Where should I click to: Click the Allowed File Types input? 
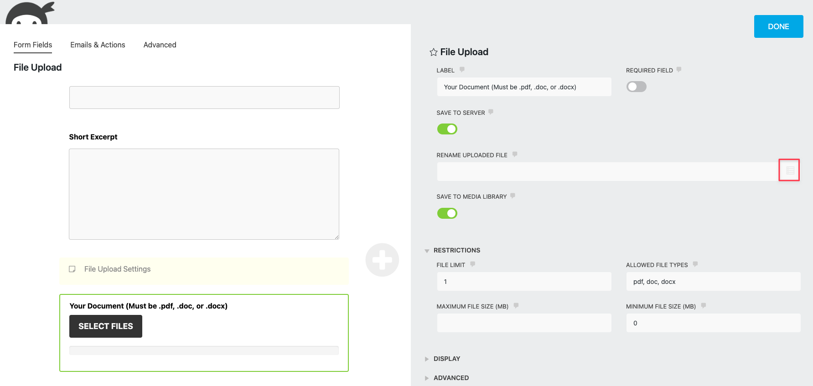point(713,282)
